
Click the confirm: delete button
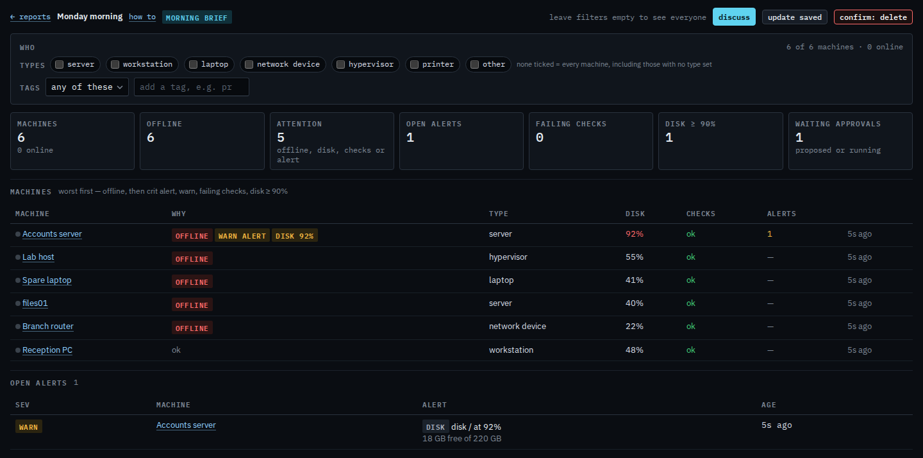873,17
